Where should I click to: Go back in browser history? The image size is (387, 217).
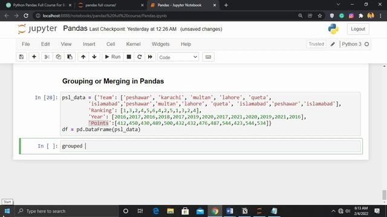tap(7, 16)
